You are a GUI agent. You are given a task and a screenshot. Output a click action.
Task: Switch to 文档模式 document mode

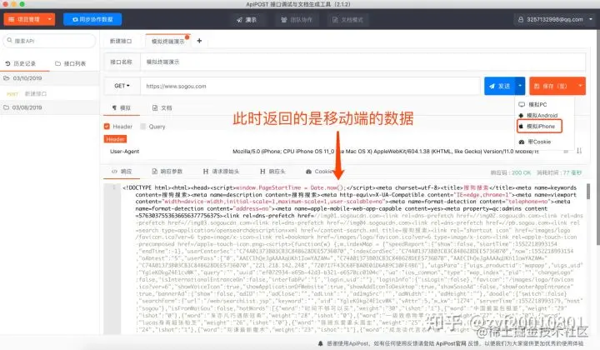(347, 19)
